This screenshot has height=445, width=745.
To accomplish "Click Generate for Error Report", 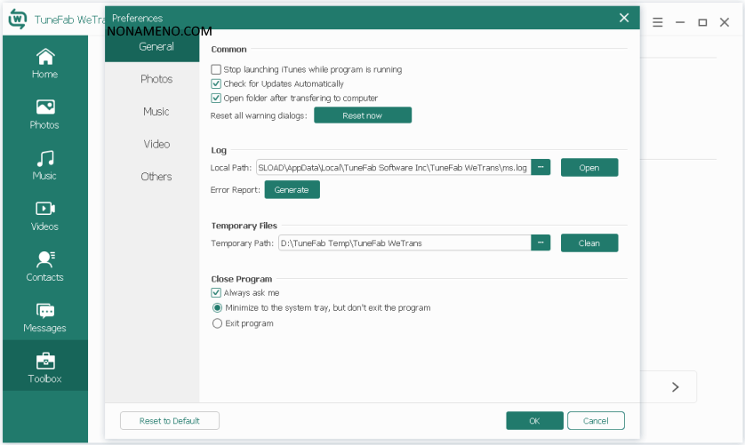I will [x=292, y=189].
